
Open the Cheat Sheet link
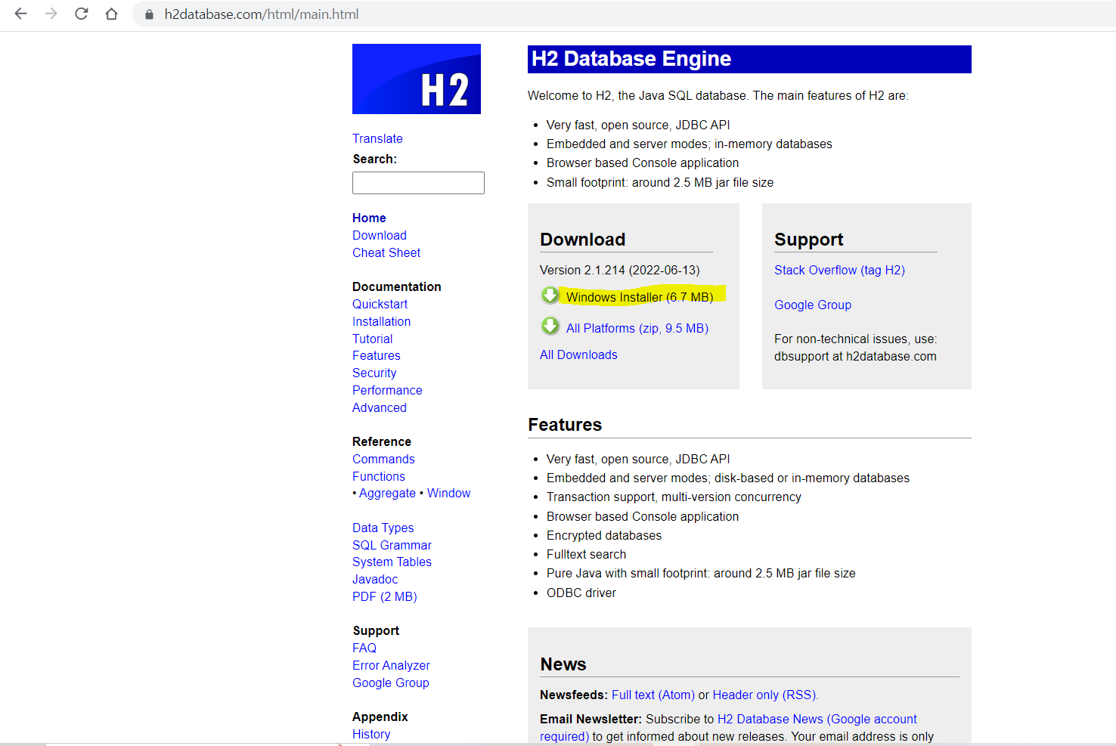pyautogui.click(x=386, y=252)
